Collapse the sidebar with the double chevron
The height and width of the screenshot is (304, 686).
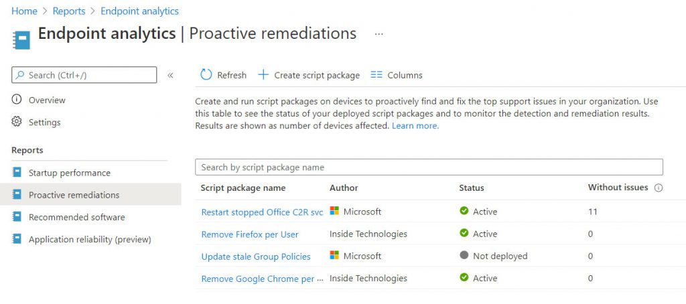pyautogui.click(x=170, y=75)
